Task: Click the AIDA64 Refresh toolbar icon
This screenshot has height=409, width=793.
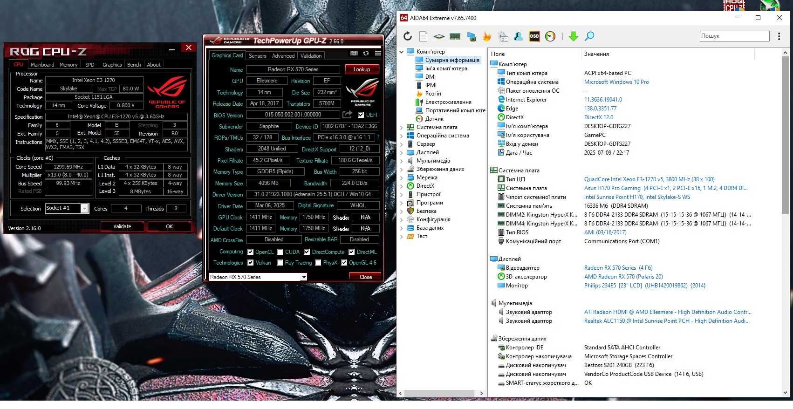Action: click(408, 36)
